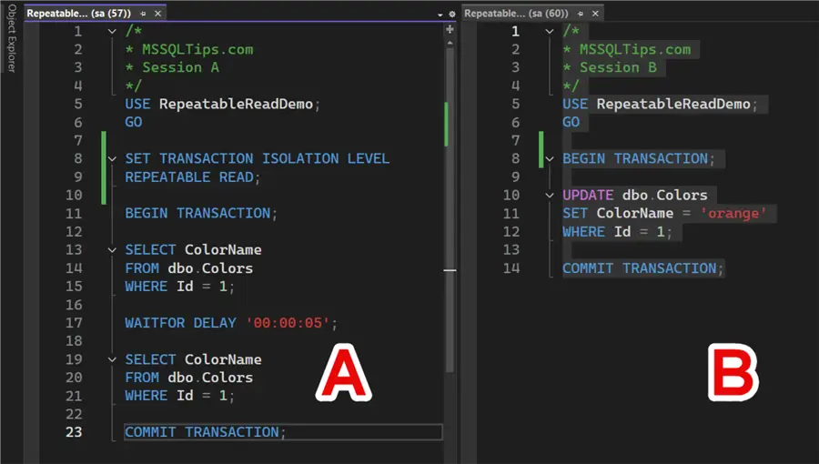
Task: Click the 'WAITFOR DELAY' keyword
Action: tap(180, 323)
